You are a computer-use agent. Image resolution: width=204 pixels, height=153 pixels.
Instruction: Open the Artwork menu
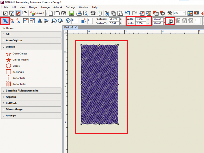(58, 7)
